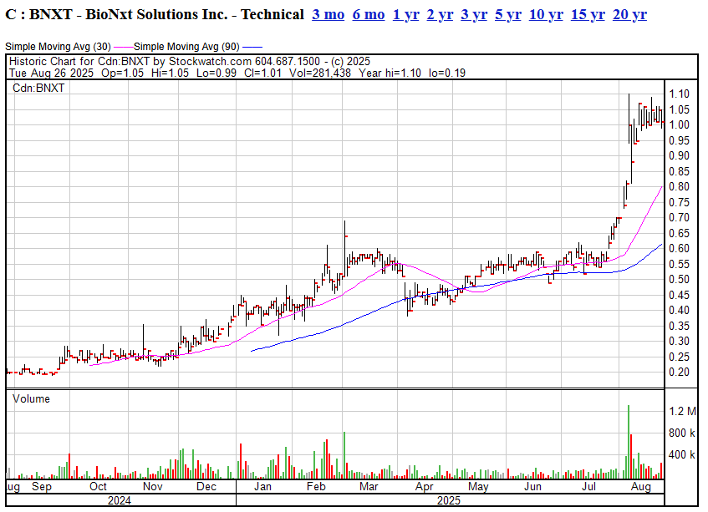The image size is (708, 512).
Task: Click the Simple Moving Avg (30) legend label
Action: tap(58, 47)
